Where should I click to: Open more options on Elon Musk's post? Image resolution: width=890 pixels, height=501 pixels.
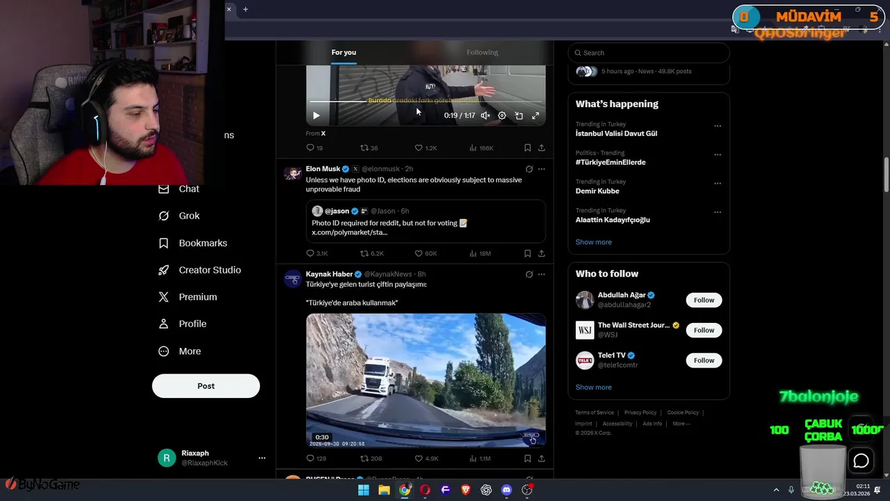pyautogui.click(x=542, y=169)
